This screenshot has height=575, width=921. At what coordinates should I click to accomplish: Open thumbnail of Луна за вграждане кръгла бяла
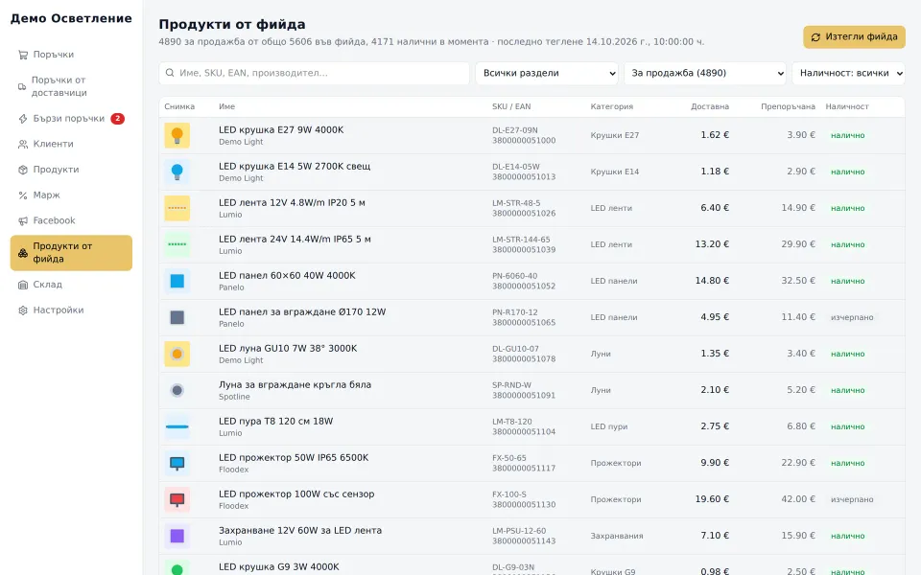point(177,390)
